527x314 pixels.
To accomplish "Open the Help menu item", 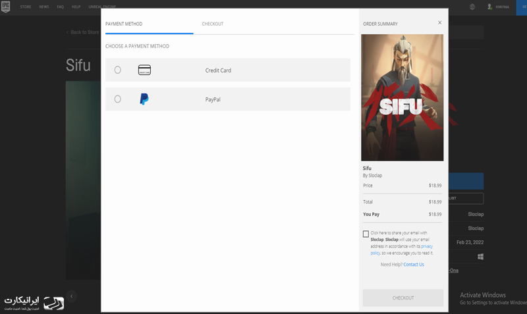I will tap(76, 7).
